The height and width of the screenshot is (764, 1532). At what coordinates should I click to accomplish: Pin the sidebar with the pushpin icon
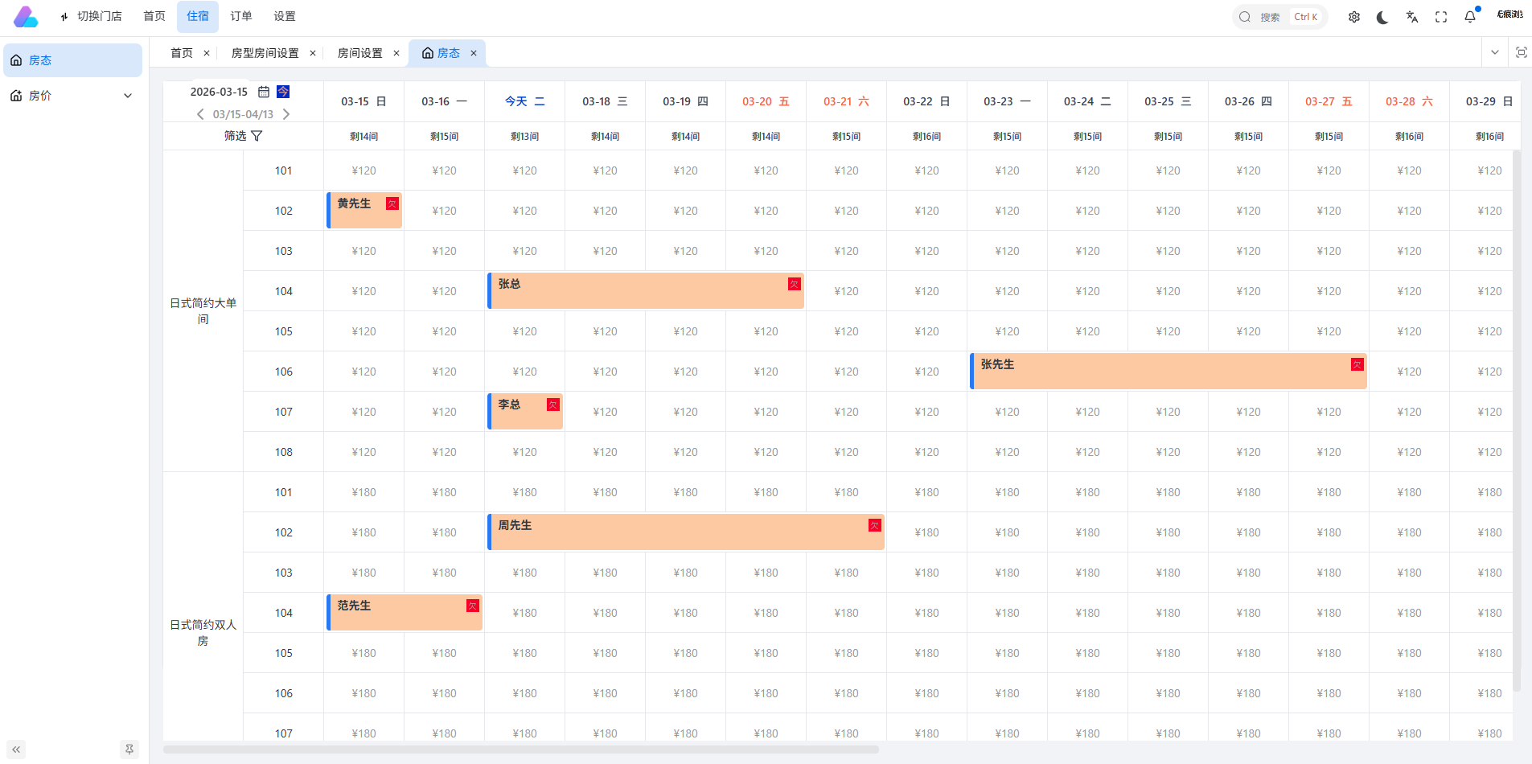click(129, 750)
